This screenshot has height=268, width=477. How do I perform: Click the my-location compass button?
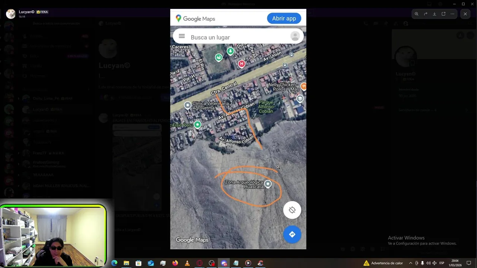pos(292,210)
